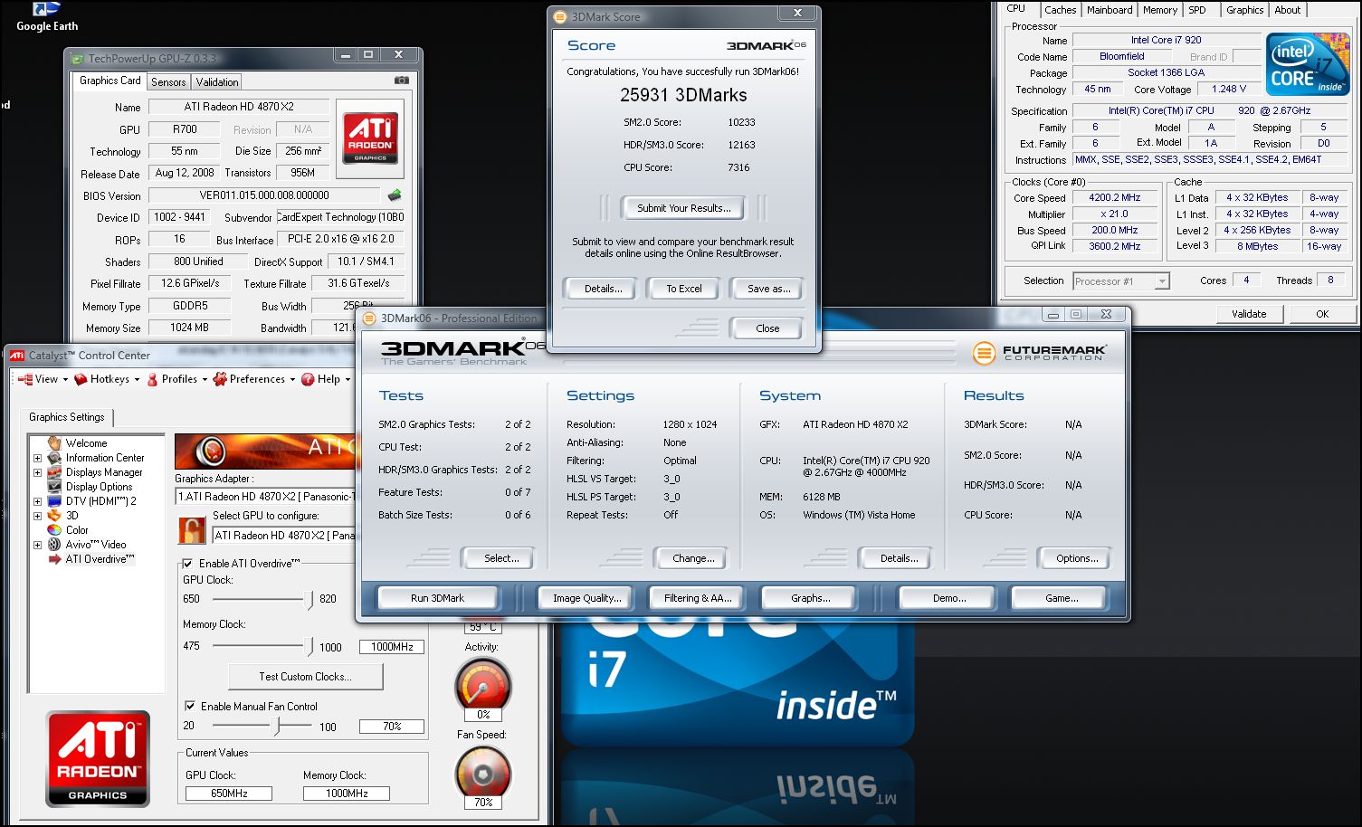Image resolution: width=1362 pixels, height=827 pixels.
Task: Click the Change button under Settings
Action: (693, 558)
